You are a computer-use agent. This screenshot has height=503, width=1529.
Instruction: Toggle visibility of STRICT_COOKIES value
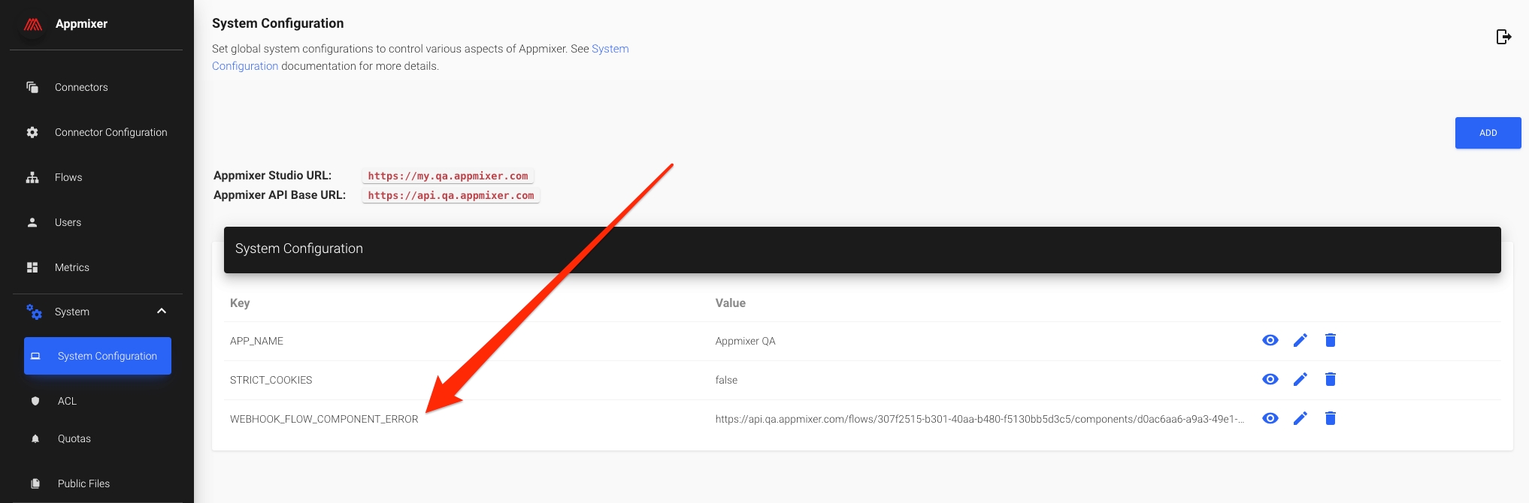pos(1270,380)
